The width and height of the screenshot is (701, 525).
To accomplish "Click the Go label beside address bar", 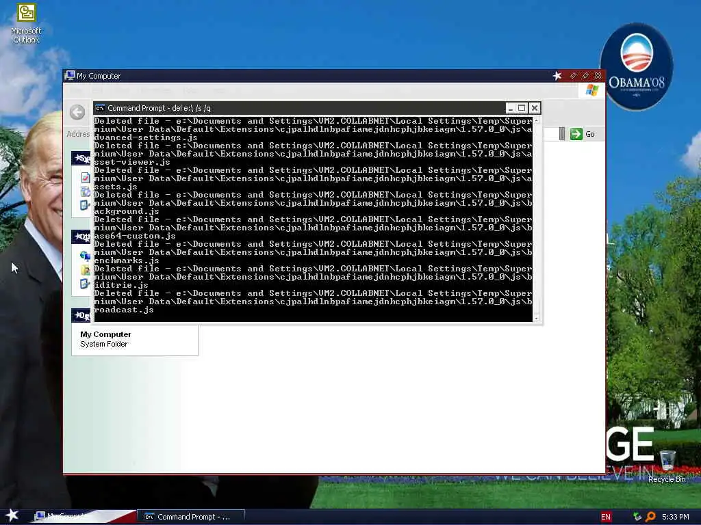I will [x=590, y=134].
